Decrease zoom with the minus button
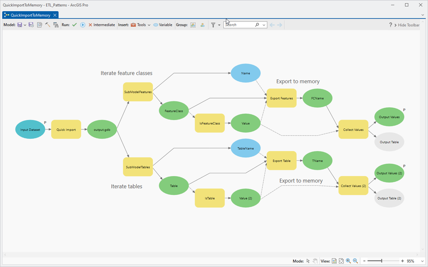 364,261
